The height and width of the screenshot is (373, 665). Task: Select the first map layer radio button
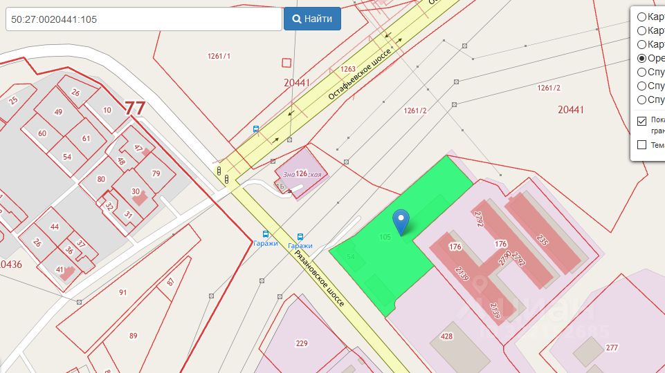641,17
